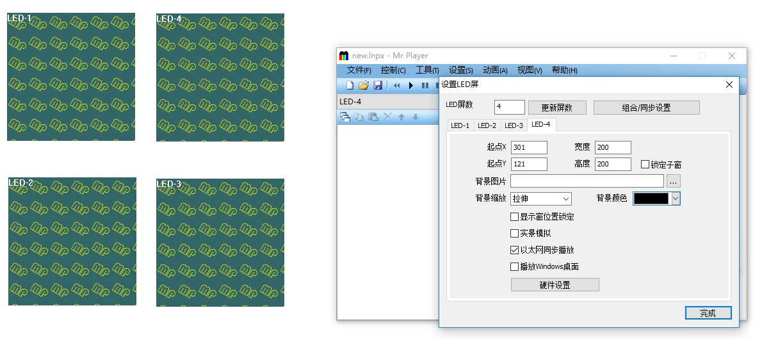
Task: Minimize the Mr Player window
Action: pyautogui.click(x=673, y=56)
